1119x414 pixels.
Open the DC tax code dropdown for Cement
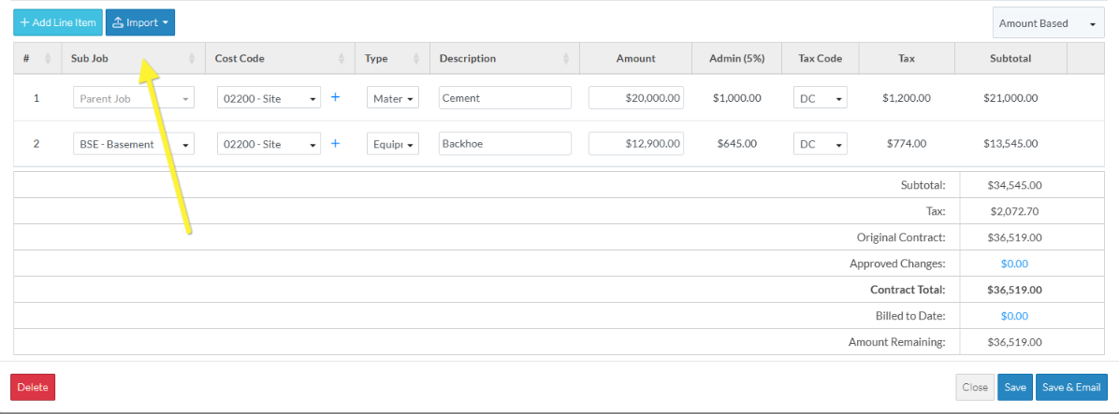[820, 98]
